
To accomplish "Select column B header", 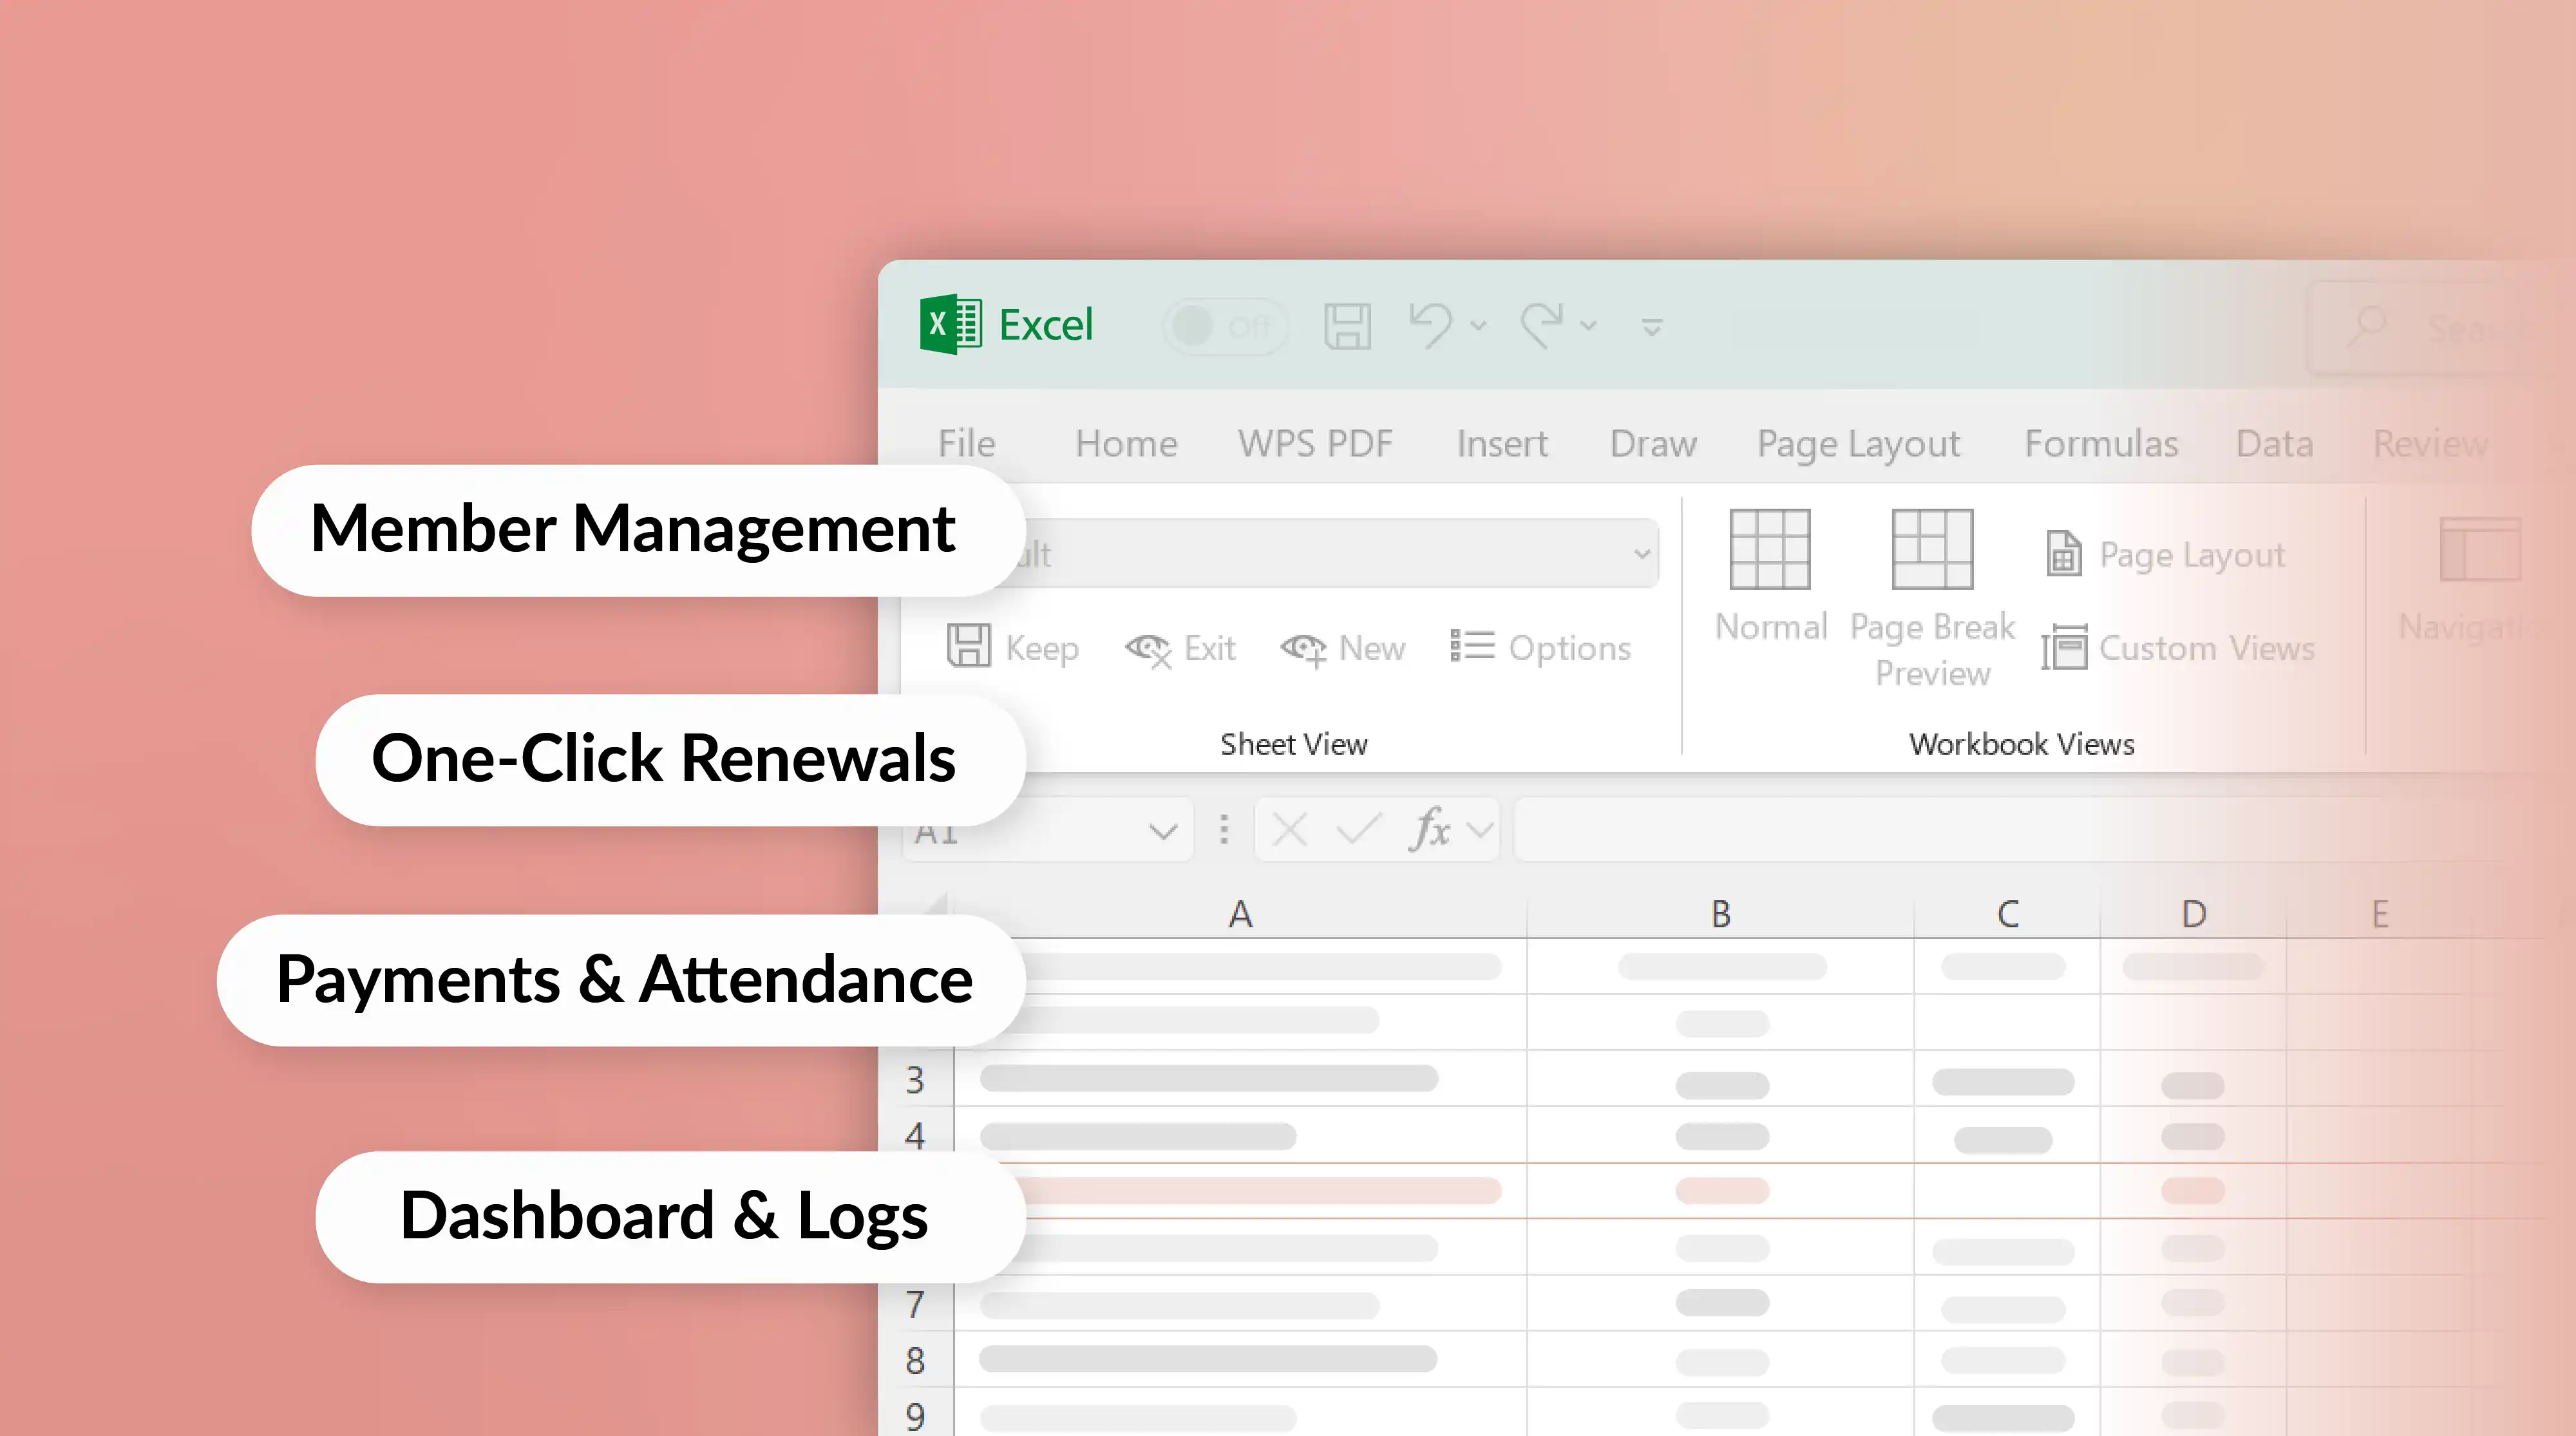I will pyautogui.click(x=1720, y=914).
